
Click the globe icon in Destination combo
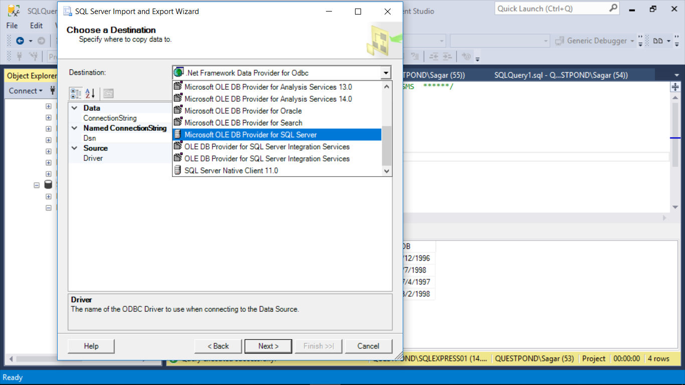pos(179,73)
